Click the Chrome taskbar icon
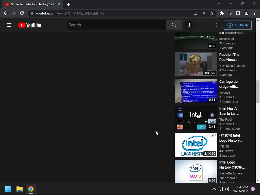Image resolution: width=260 pixels, height=195 pixels. pyautogui.click(x=31, y=189)
